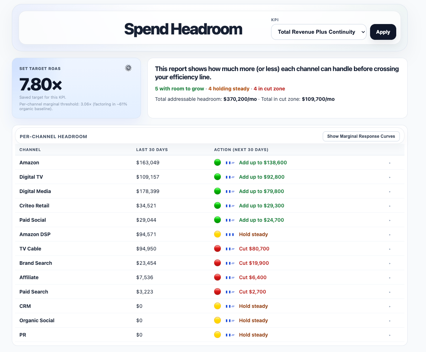Screen dimensions: 426x352
Task: Click the red status dot for Brand Search
Action: tap(217, 263)
